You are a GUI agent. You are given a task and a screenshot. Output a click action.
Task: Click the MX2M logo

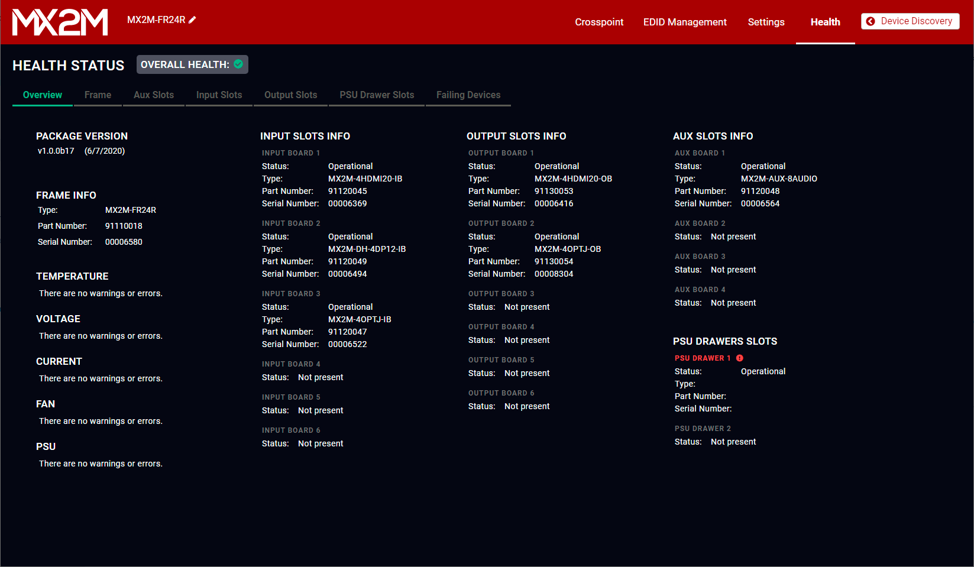[x=60, y=22]
